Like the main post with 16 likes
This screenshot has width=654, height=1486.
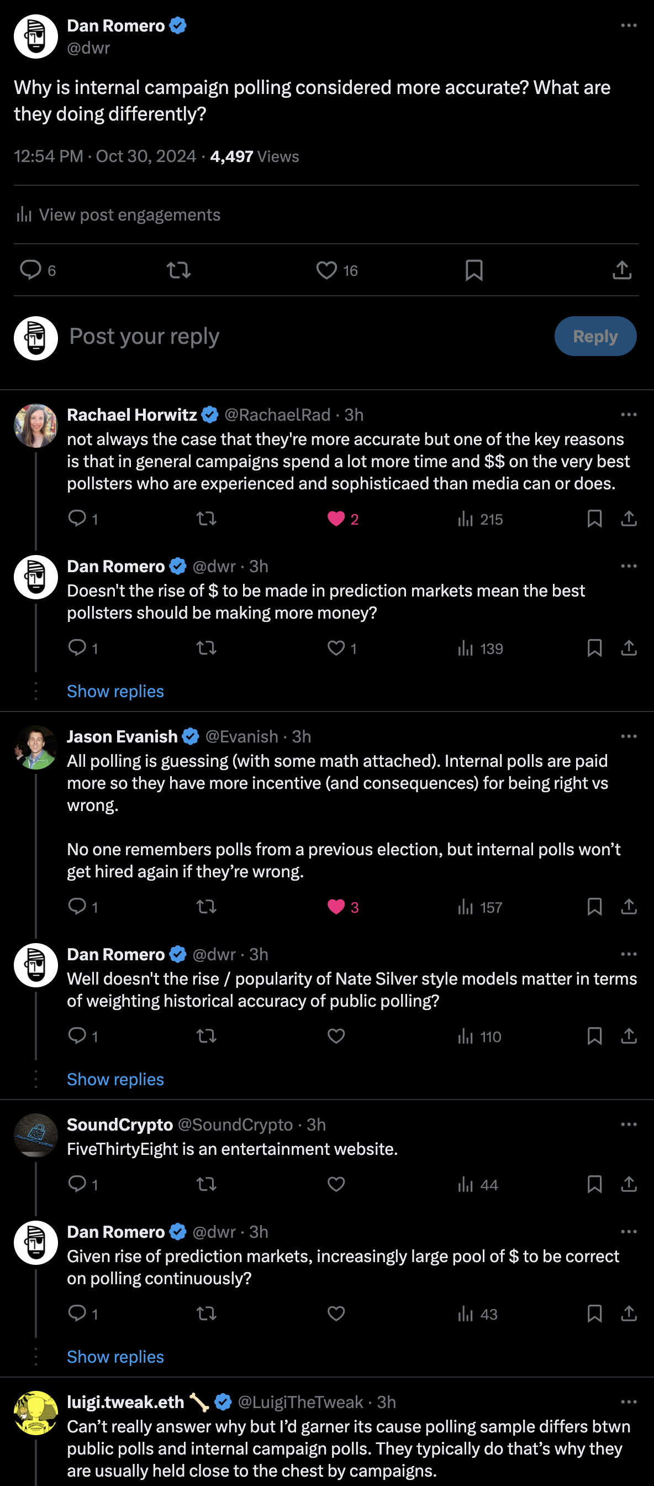[326, 270]
